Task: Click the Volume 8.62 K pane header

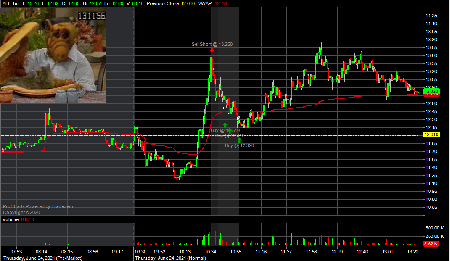Action: coord(19,219)
